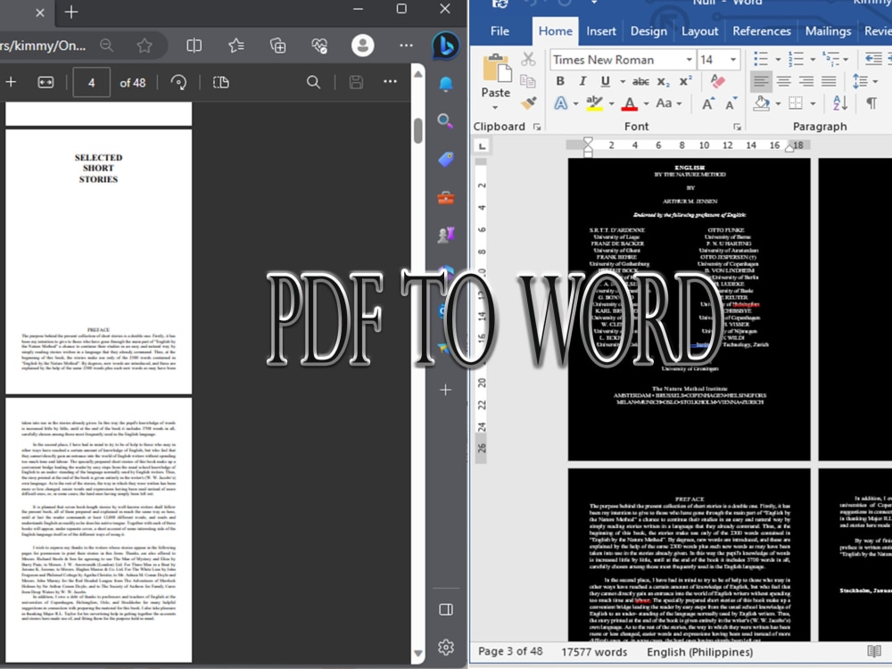The image size is (892, 669).
Task: Open the Text Effects button
Action: (x=561, y=103)
